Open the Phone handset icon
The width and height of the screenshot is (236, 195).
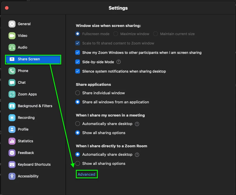click(12, 71)
